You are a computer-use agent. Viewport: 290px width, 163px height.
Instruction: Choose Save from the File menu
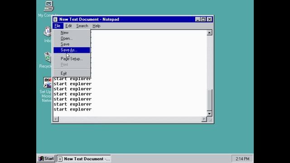click(72, 44)
